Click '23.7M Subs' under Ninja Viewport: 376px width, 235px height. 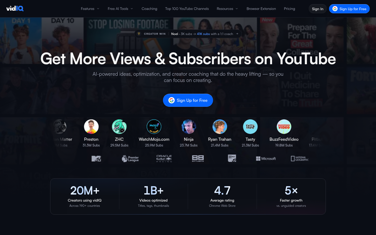(x=189, y=145)
